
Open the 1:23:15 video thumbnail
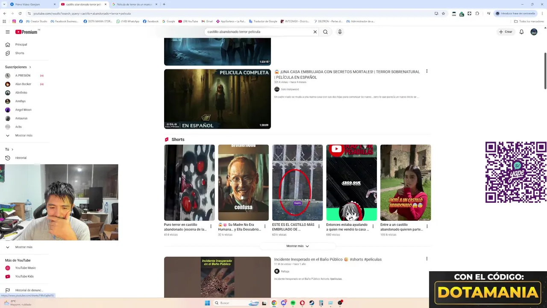click(x=217, y=51)
